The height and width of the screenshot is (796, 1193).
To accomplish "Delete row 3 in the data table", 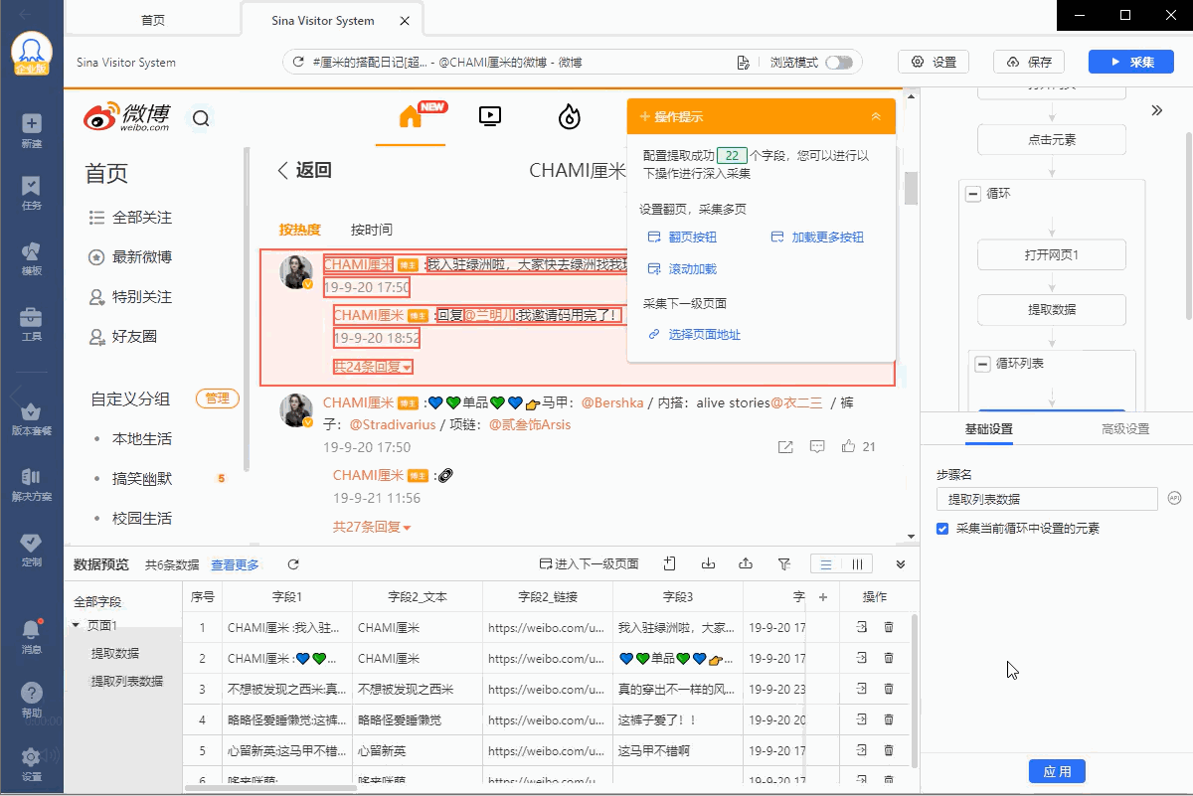I will (x=889, y=689).
